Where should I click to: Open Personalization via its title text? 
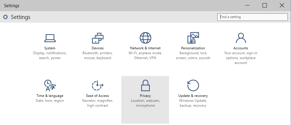(193, 48)
